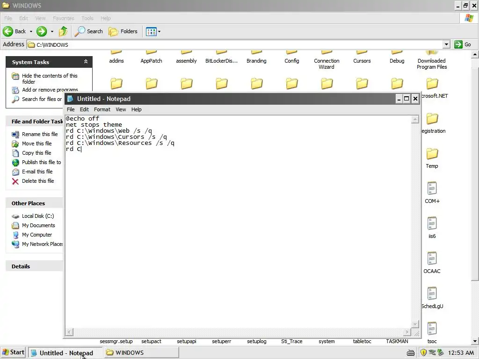Expand the Address bar dropdown
The height and width of the screenshot is (359, 479).
click(x=446, y=44)
